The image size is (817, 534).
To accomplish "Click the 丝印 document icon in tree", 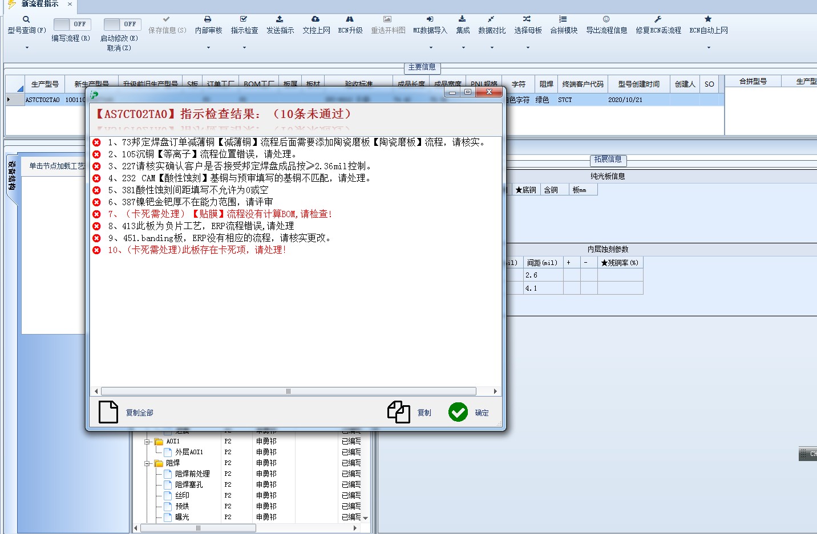I will tap(168, 495).
